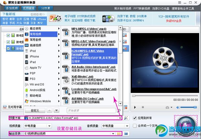Open 刻录DVD光盘 link

[x=161, y=9]
